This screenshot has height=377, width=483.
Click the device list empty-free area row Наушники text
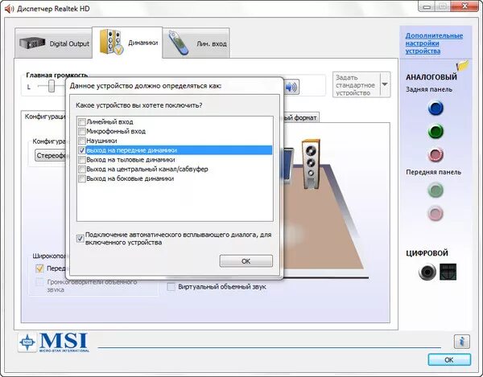(101, 141)
